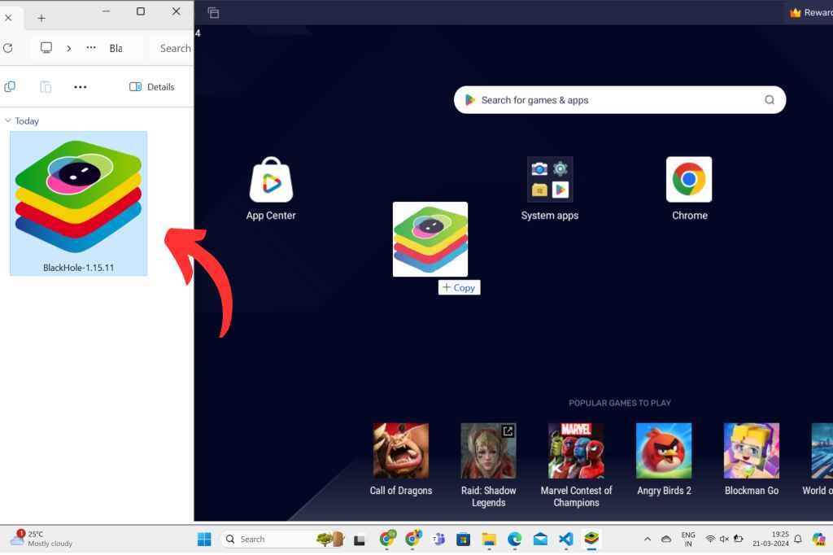
Task: Click the Call of Dragons game icon
Action: point(400,451)
